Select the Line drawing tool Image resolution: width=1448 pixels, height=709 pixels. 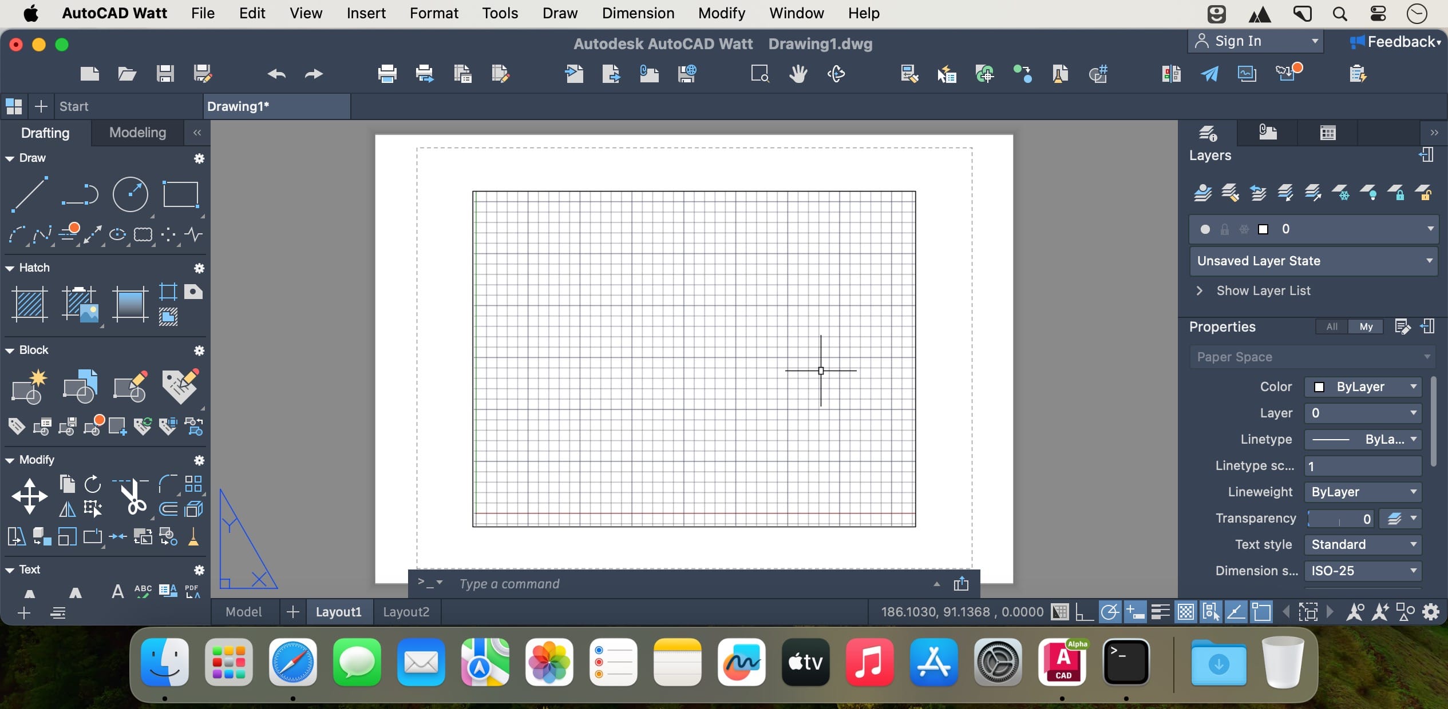(x=29, y=194)
